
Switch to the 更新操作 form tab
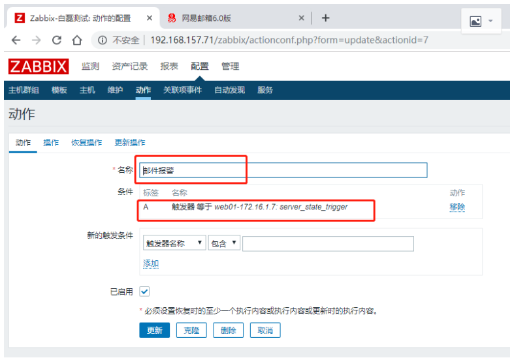click(x=130, y=143)
